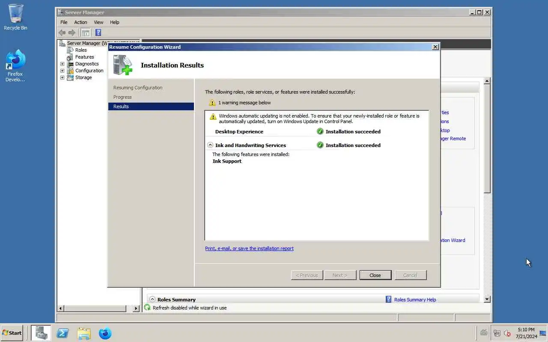Click the network tray icon
The image size is (548, 342).
click(497, 333)
